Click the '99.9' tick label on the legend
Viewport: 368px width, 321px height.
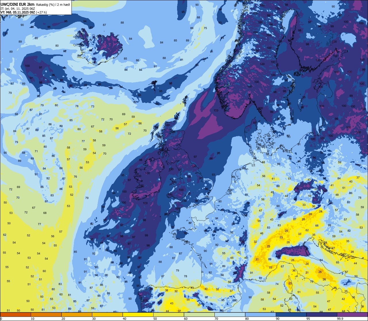point(340,319)
